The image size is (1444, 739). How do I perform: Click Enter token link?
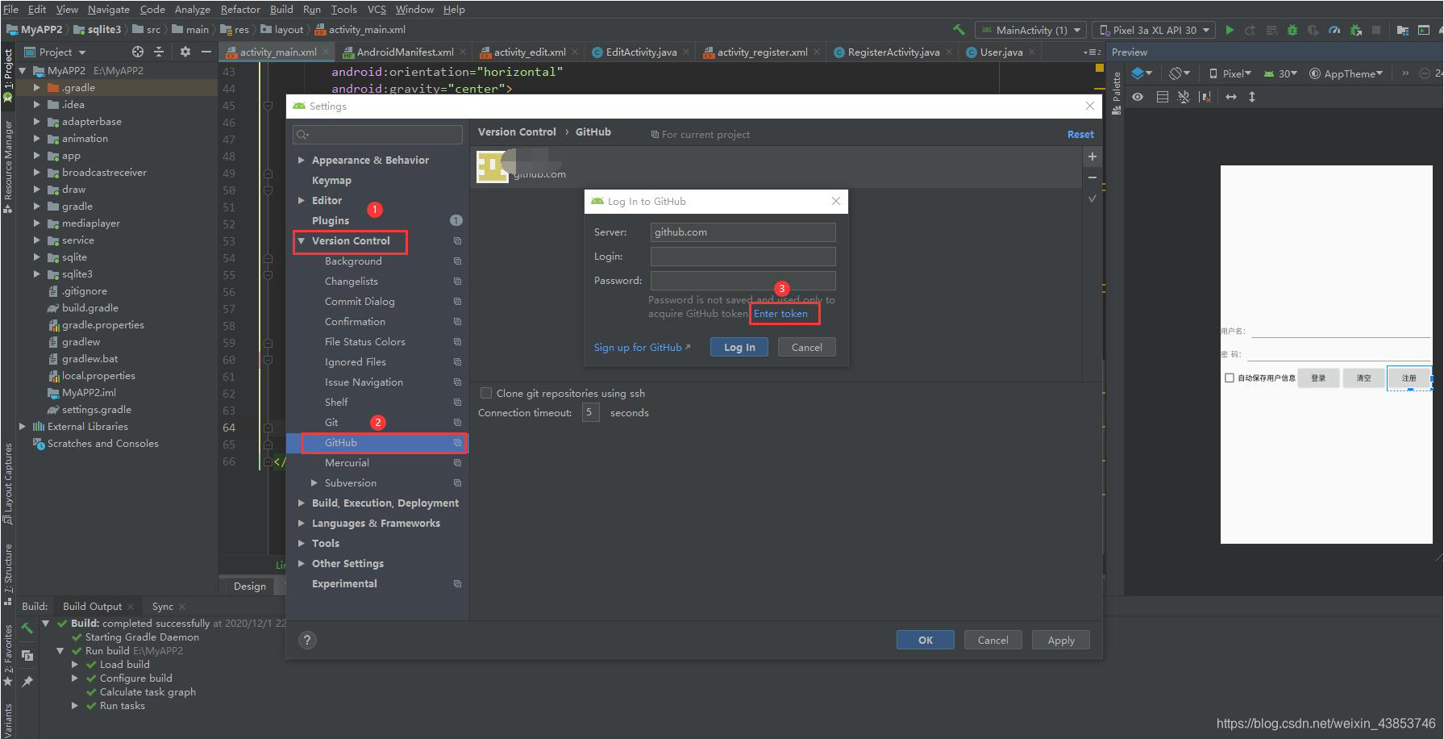[x=780, y=314]
